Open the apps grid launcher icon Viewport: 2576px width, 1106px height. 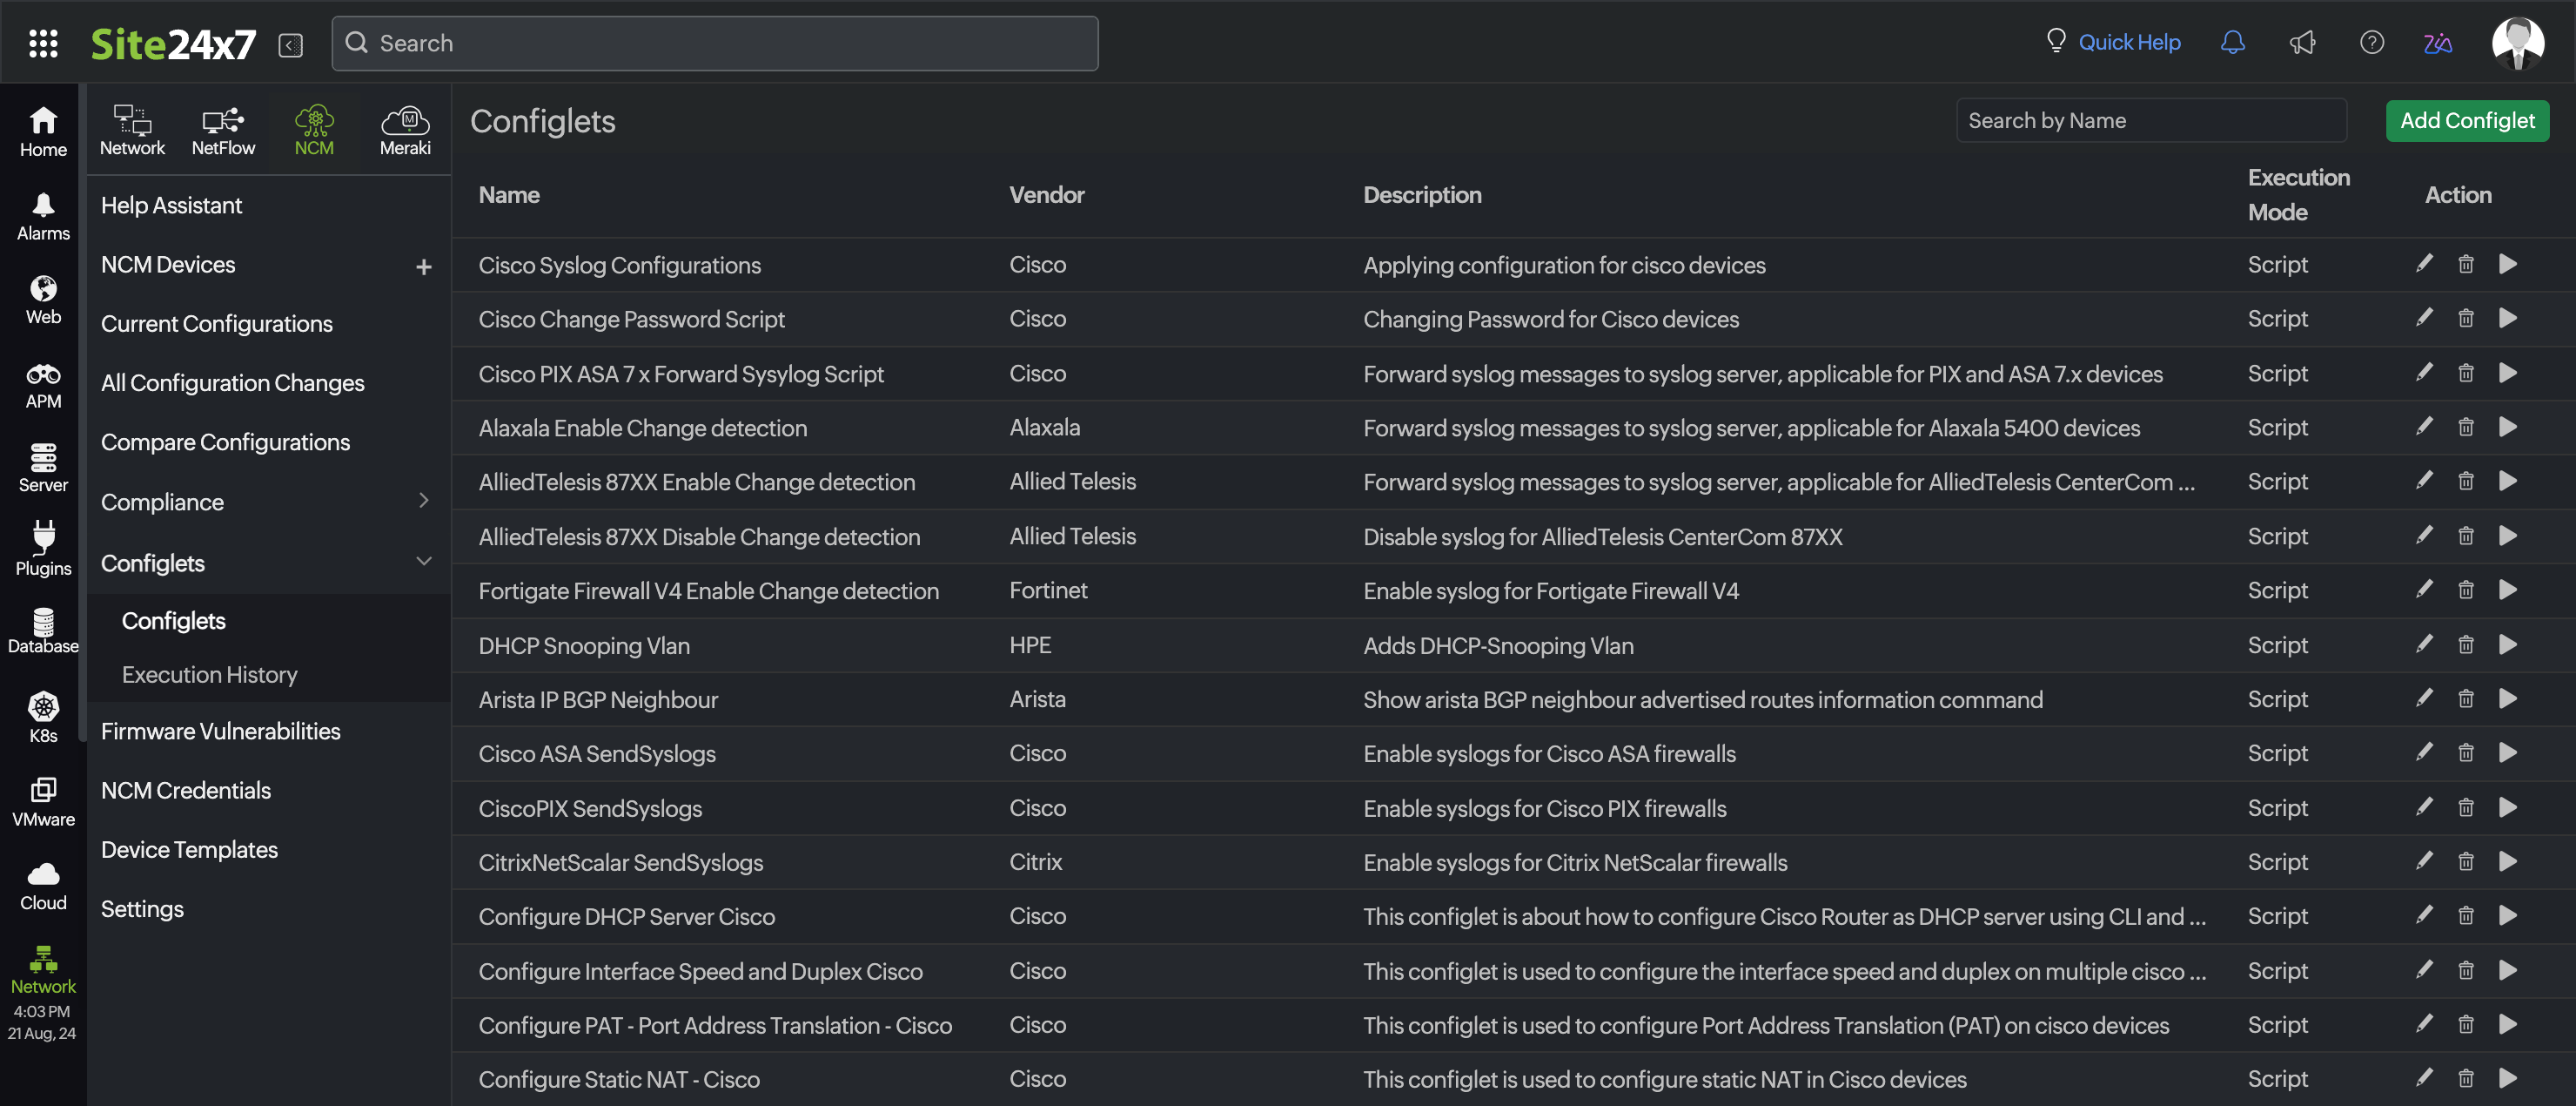pyautogui.click(x=43, y=43)
